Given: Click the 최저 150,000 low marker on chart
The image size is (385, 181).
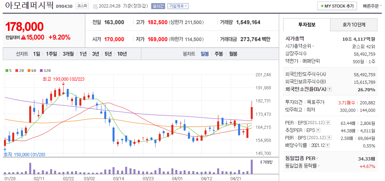Looking at the screenshot, I should [x=24, y=155].
